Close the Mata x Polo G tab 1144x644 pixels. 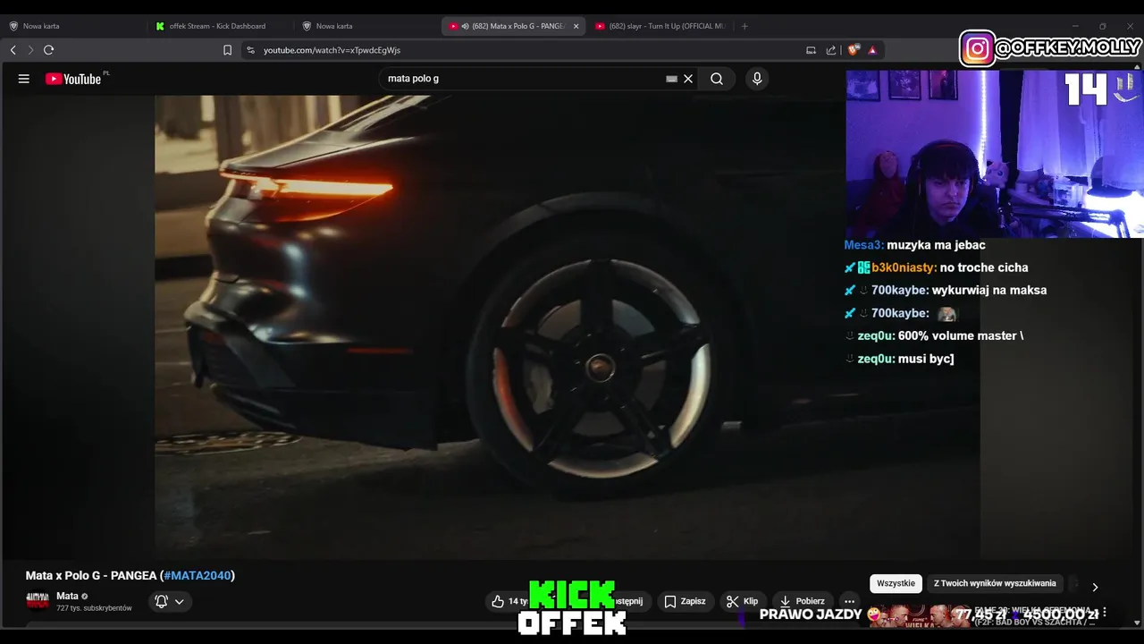[x=576, y=26]
